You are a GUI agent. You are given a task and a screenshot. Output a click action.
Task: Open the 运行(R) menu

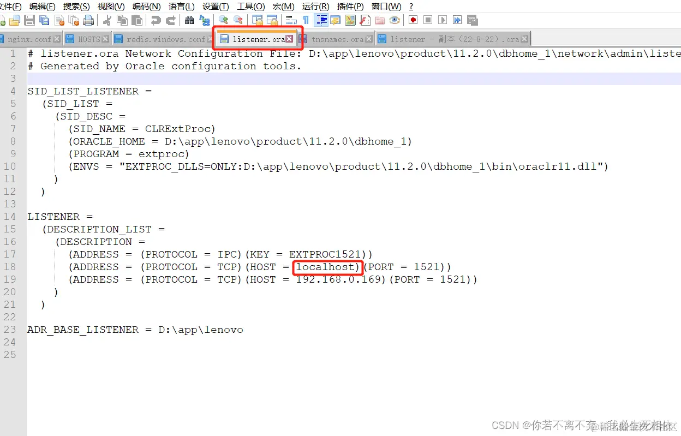[315, 7]
